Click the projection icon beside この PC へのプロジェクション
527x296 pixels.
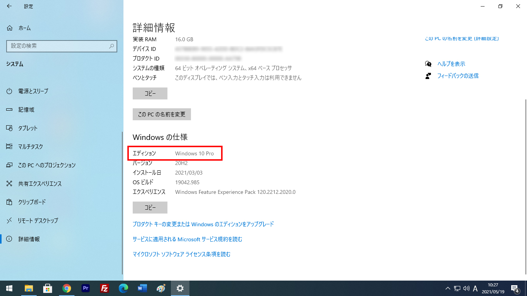click(10, 165)
